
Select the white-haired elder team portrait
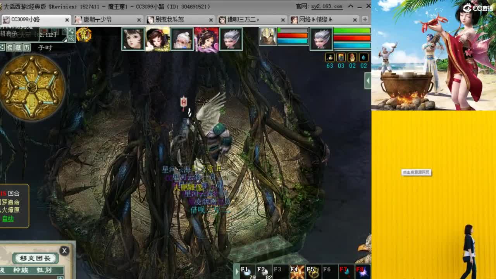[182, 39]
